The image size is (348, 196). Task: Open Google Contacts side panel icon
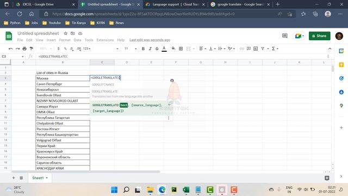pos(341,92)
